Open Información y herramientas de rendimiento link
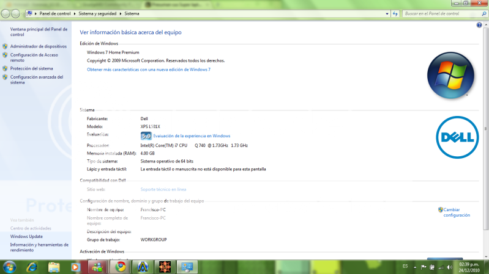The height and width of the screenshot is (274, 489). pos(39,247)
